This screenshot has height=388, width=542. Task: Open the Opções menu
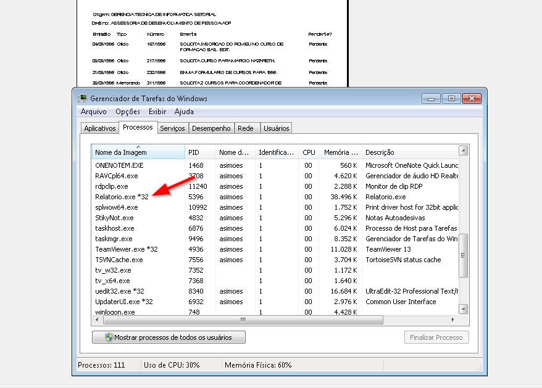pos(128,112)
